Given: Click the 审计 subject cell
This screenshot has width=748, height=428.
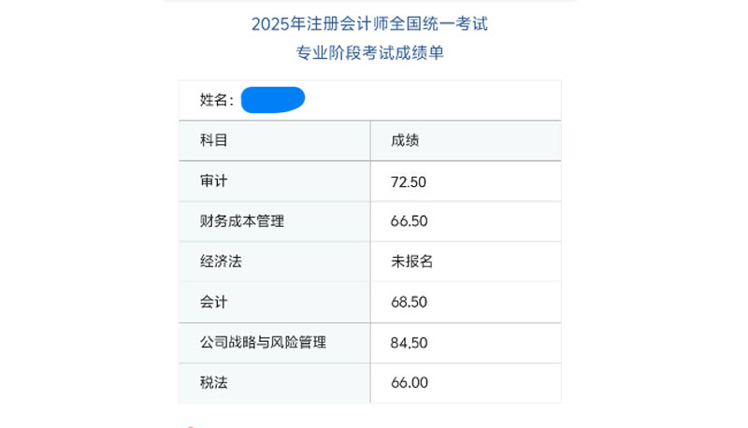Looking at the screenshot, I should [214, 181].
